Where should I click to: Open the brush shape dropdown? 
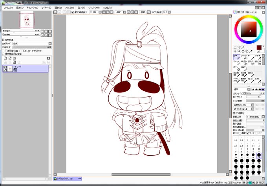(x=253, y=105)
